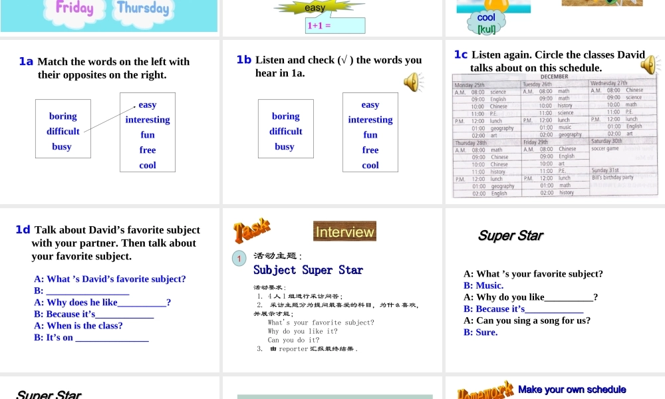Click 'free' in slide 1a
The height and width of the screenshot is (399, 665).
(x=148, y=150)
